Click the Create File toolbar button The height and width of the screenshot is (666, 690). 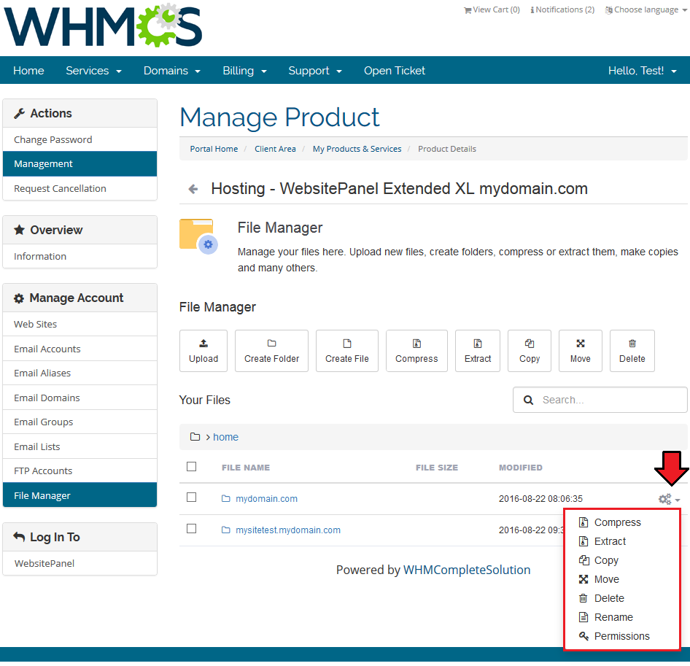coord(347,351)
